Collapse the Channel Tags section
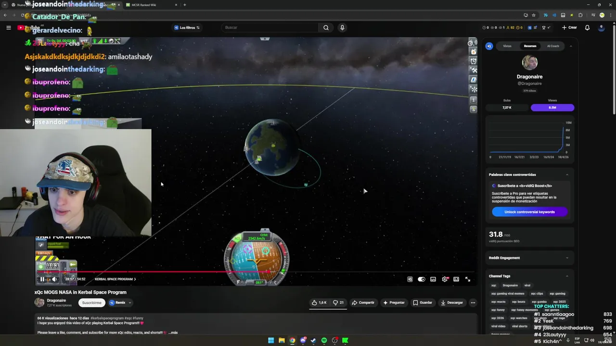 point(567,276)
